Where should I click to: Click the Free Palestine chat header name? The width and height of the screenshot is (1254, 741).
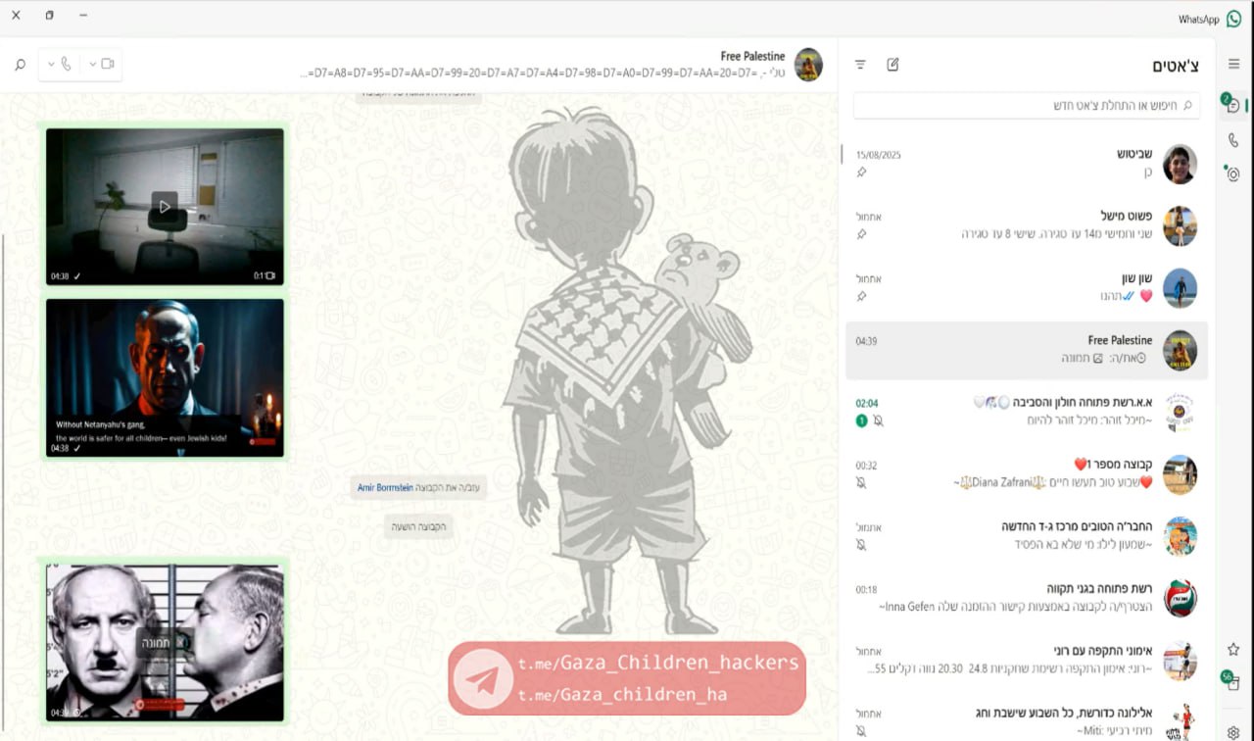click(x=752, y=57)
